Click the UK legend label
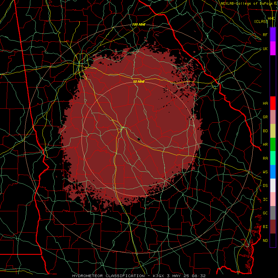 tap(265, 48)
